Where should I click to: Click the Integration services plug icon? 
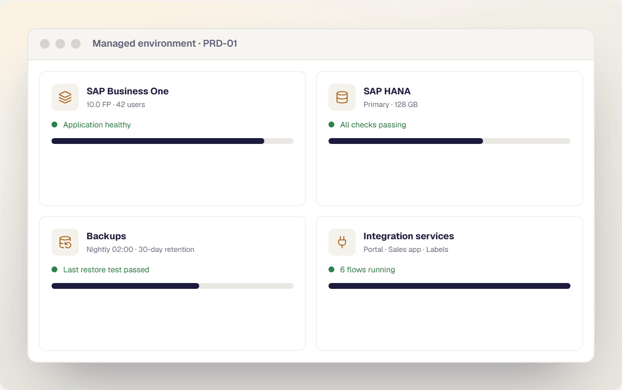342,242
